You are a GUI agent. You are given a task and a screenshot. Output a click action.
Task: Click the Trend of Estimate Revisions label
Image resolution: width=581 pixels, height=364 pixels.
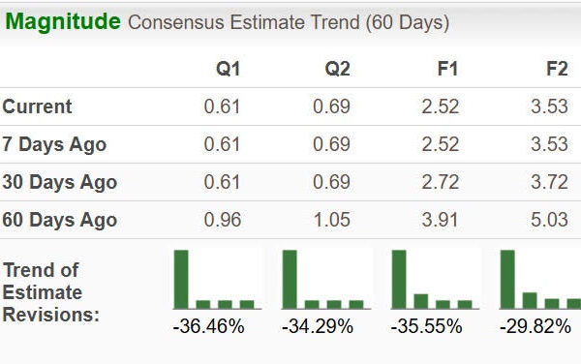pos(51,292)
